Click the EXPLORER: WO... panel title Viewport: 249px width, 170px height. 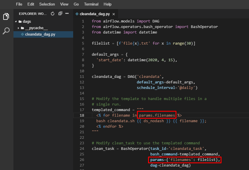33,14
